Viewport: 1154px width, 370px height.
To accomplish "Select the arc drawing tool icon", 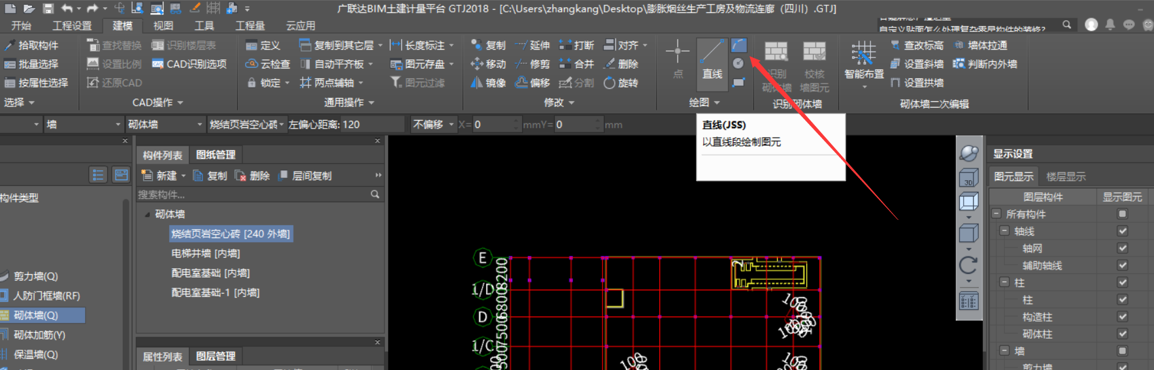I will [x=738, y=45].
